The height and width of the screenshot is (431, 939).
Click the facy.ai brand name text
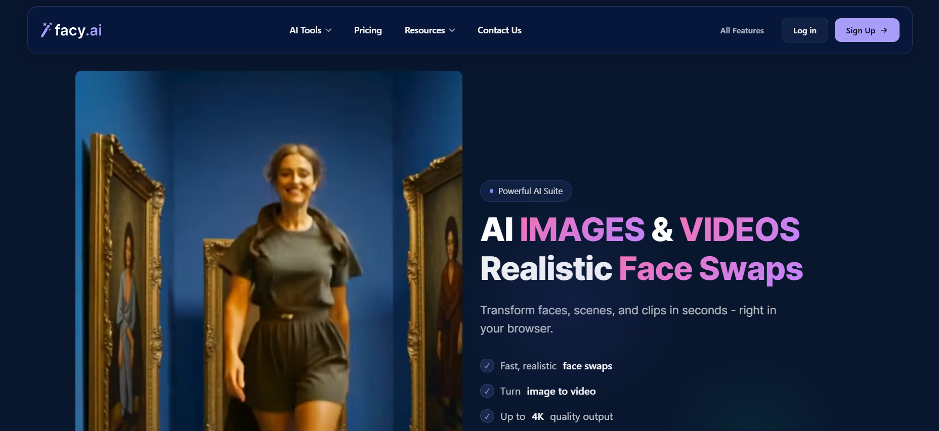click(x=78, y=30)
